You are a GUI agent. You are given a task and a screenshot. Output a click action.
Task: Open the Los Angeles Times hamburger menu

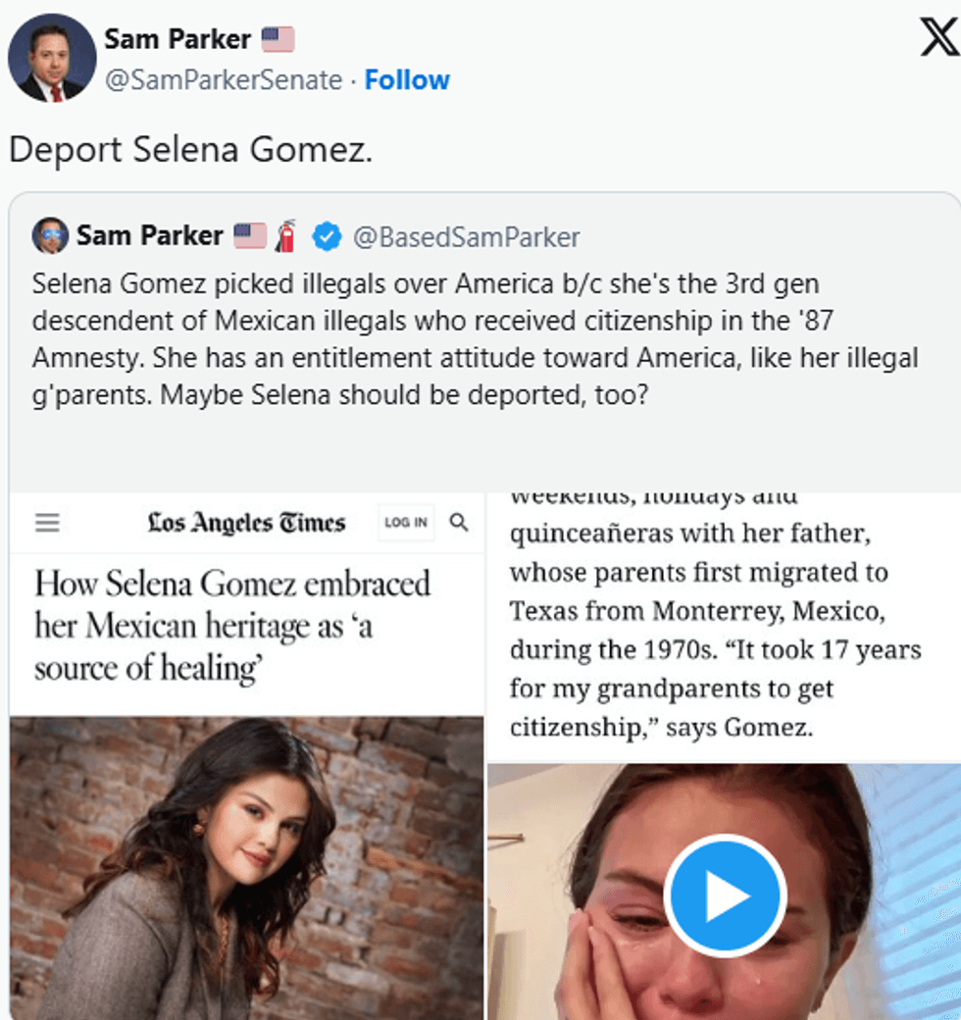[x=47, y=523]
